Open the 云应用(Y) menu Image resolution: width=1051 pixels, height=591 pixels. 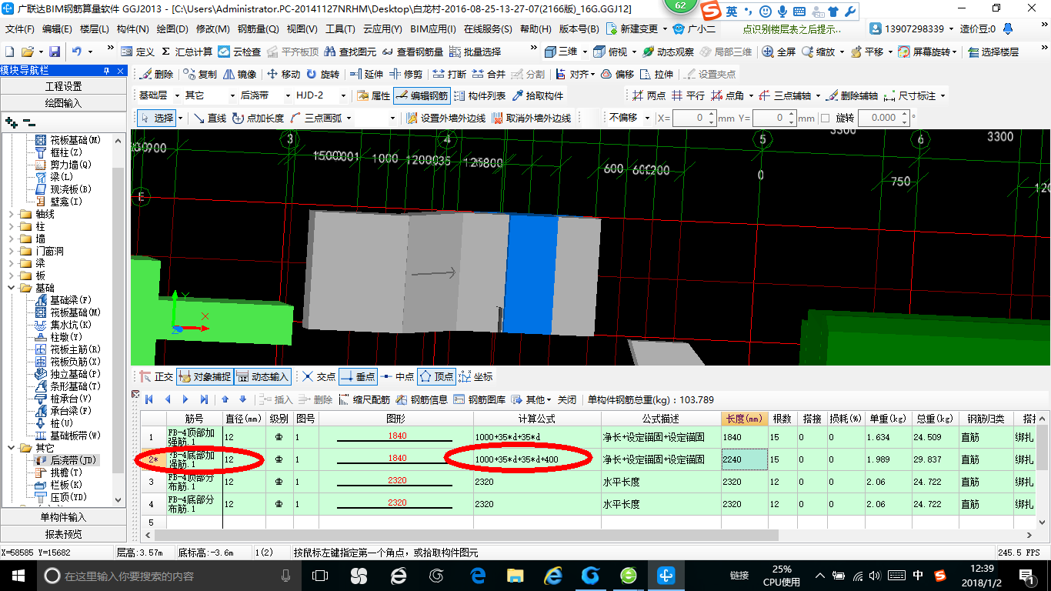coord(382,29)
